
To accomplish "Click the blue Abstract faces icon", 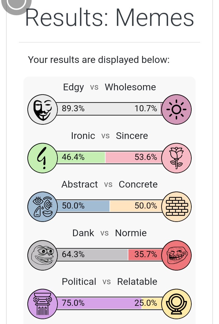I will 43,206.
